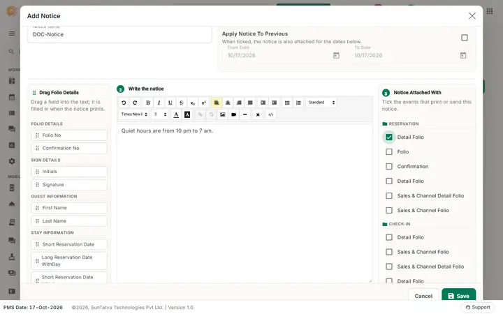503x314 pixels.
Task: Click the Notice Name input field
Action: (x=119, y=34)
